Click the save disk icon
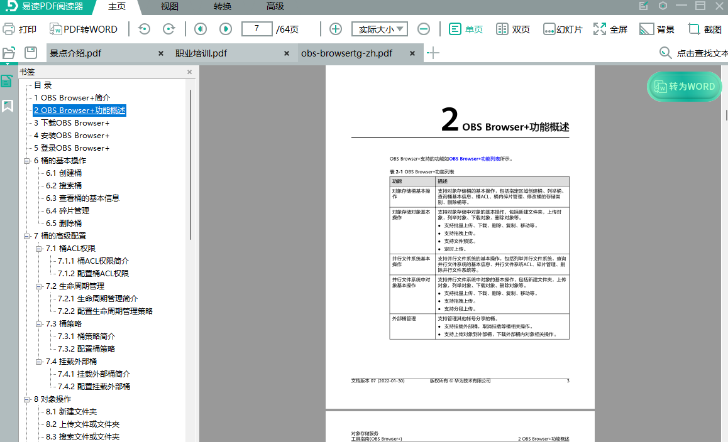The height and width of the screenshot is (442, 728). pyautogui.click(x=31, y=52)
